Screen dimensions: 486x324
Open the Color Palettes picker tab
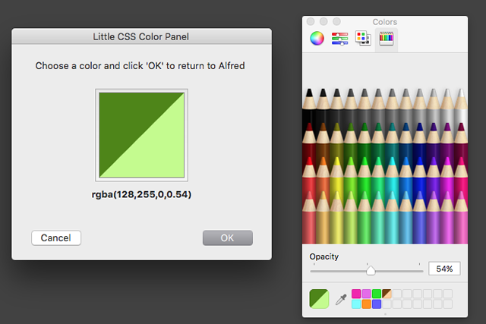click(x=363, y=37)
